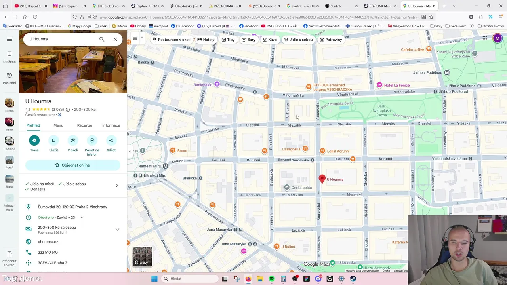Select the Lednice recent place thumbnail
Screen dimensions: 507x285
pos(10,141)
